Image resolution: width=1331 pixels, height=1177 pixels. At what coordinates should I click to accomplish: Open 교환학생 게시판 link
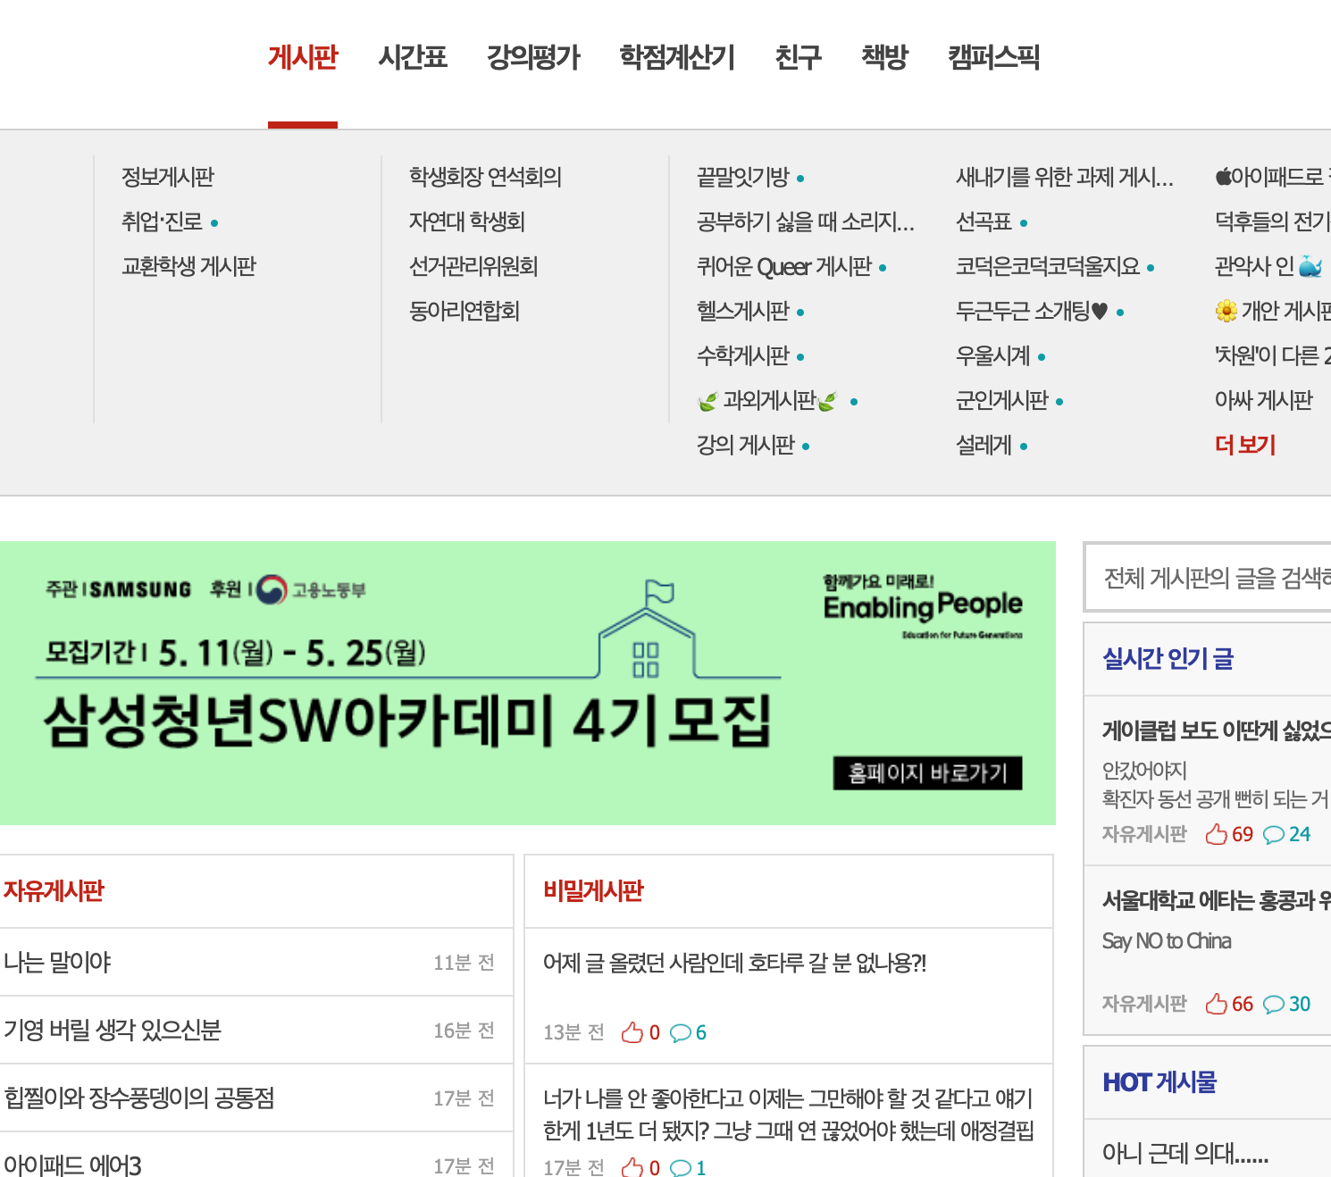click(x=188, y=266)
